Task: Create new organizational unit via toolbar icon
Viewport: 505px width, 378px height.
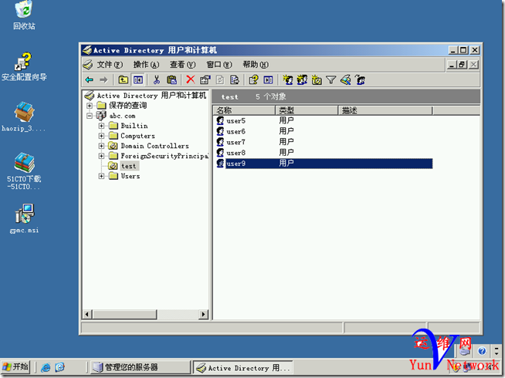Action: point(317,79)
